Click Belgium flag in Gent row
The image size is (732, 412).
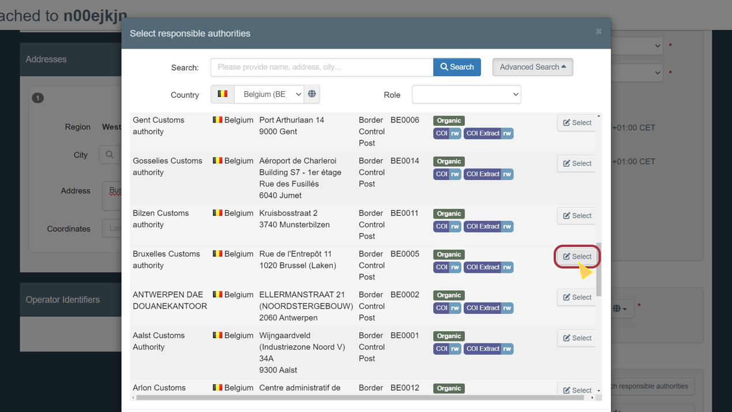[217, 120]
